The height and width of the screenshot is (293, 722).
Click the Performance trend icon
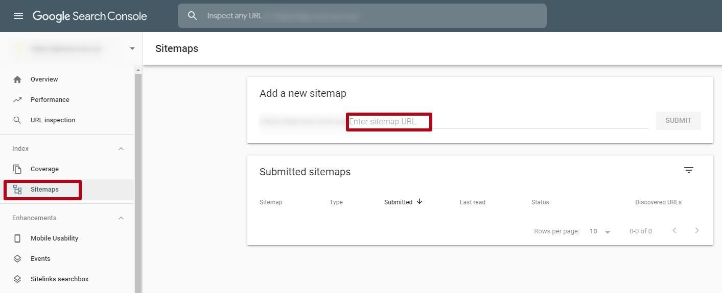click(17, 100)
